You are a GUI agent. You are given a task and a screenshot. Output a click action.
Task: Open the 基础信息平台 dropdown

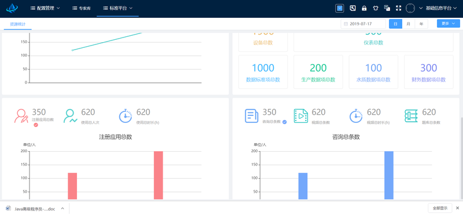pos(442,8)
